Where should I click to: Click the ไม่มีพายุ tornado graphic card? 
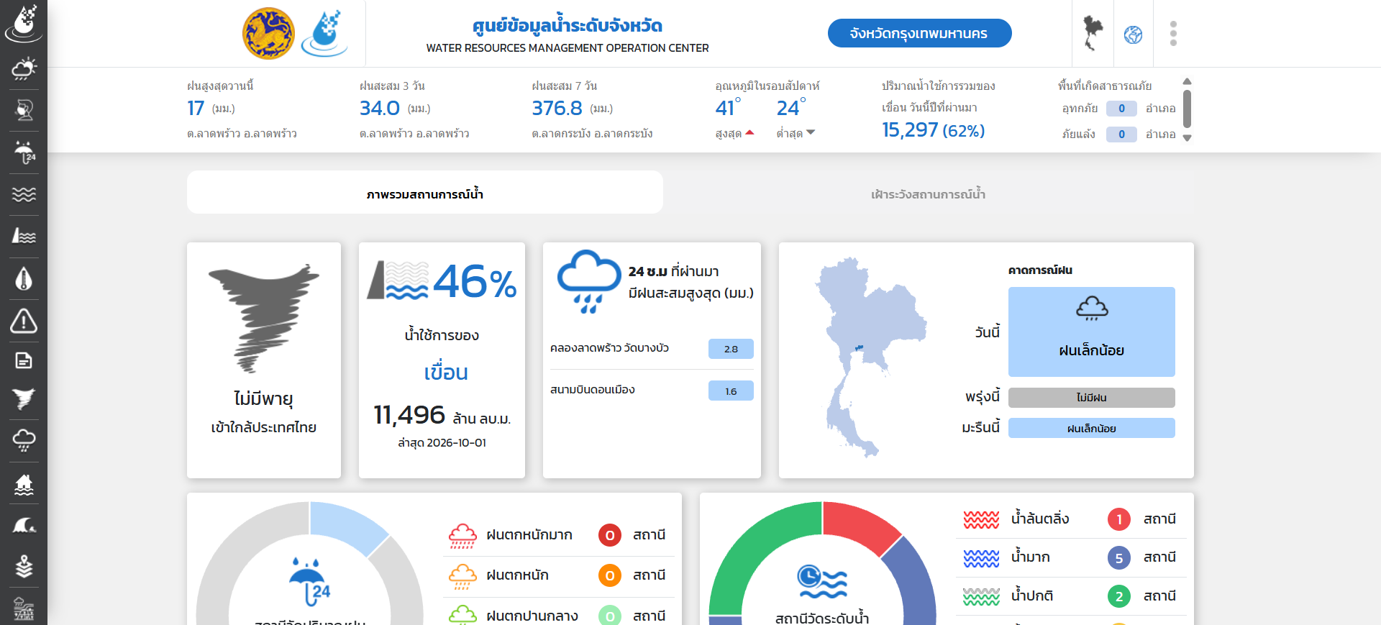click(x=264, y=360)
